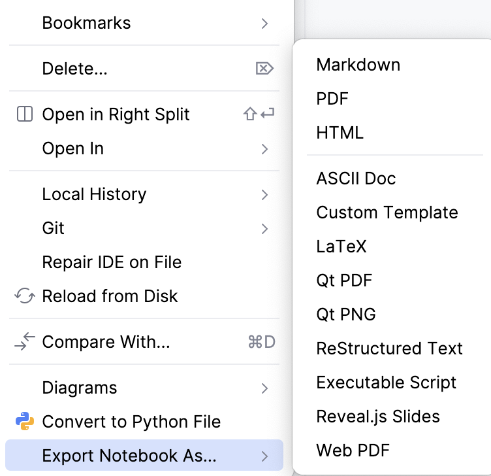
Task: Open the Local History submenu
Action: 95,194
